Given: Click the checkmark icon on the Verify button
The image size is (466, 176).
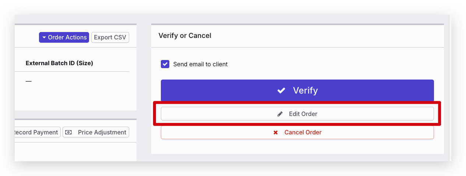Looking at the screenshot, I should [281, 91].
